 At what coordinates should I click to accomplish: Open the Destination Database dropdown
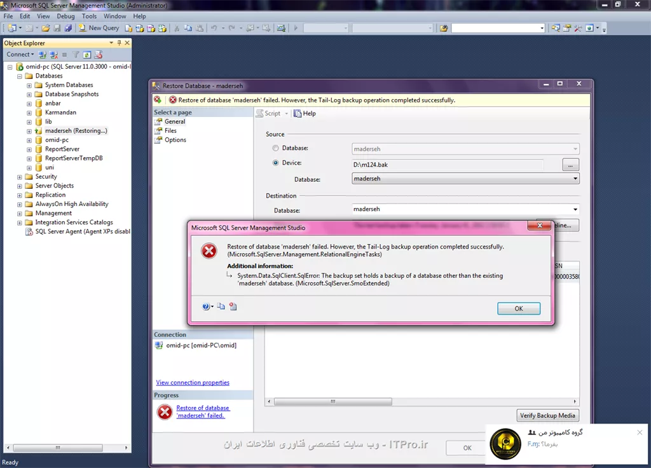[575, 209]
